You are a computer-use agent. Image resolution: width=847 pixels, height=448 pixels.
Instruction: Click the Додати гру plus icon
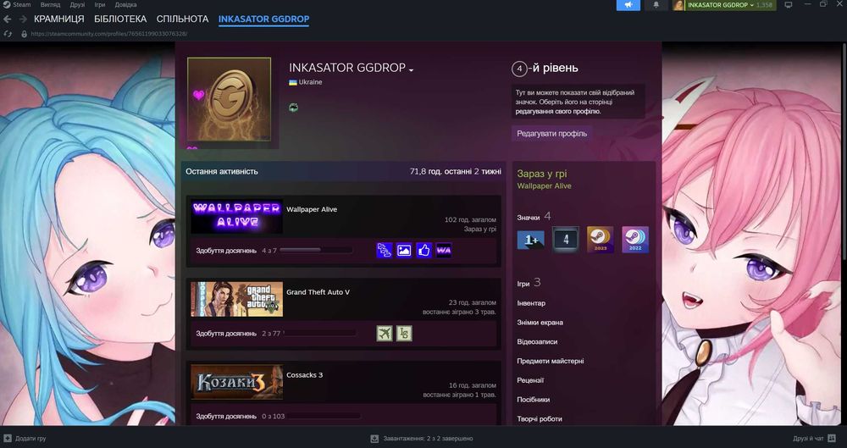(8, 439)
